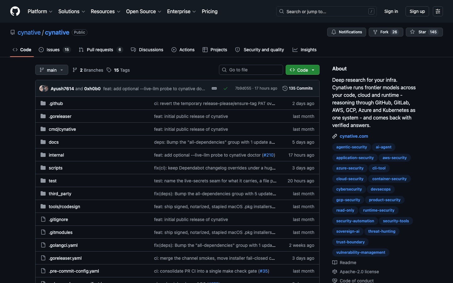
Task: Open the .gitignore file
Action: coord(58,219)
